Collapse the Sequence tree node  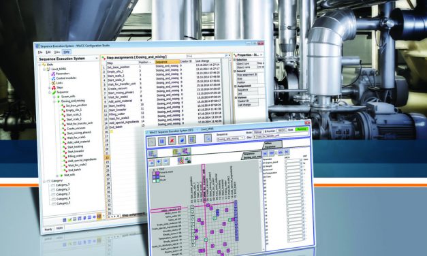click(x=50, y=93)
